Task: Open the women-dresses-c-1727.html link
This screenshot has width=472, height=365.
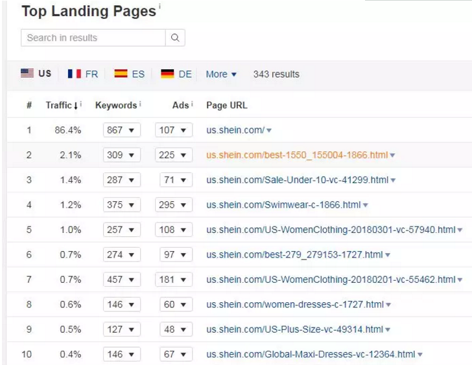Action: pyautogui.click(x=295, y=305)
